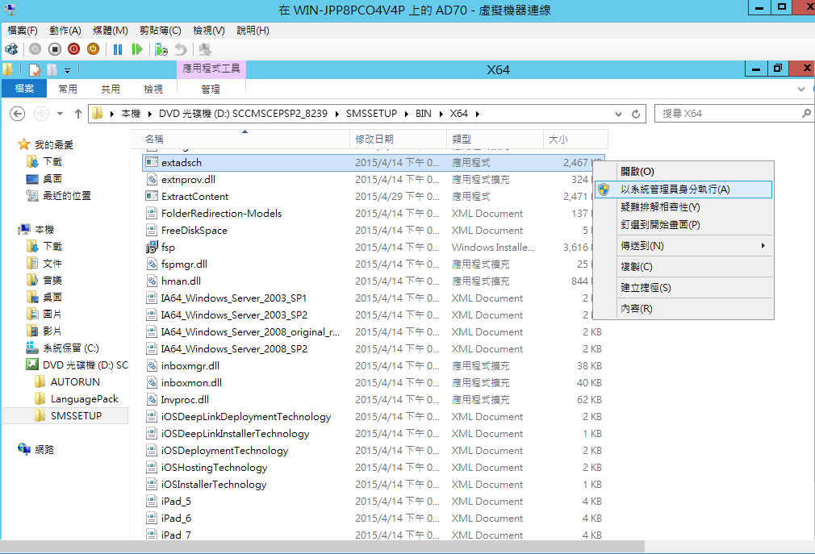Select 最近的位置 in the navigation pane
815x554 pixels.
(66, 195)
